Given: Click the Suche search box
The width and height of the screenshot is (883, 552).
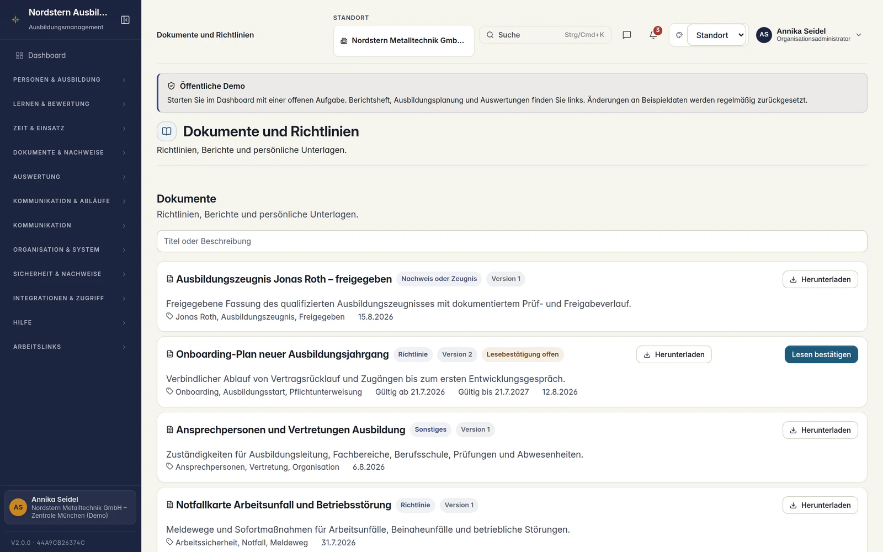Looking at the screenshot, I should click(545, 35).
